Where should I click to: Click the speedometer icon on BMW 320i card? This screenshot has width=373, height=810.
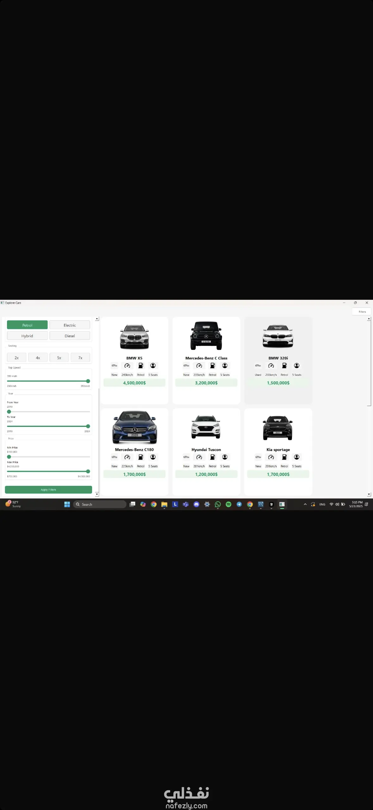pos(271,366)
